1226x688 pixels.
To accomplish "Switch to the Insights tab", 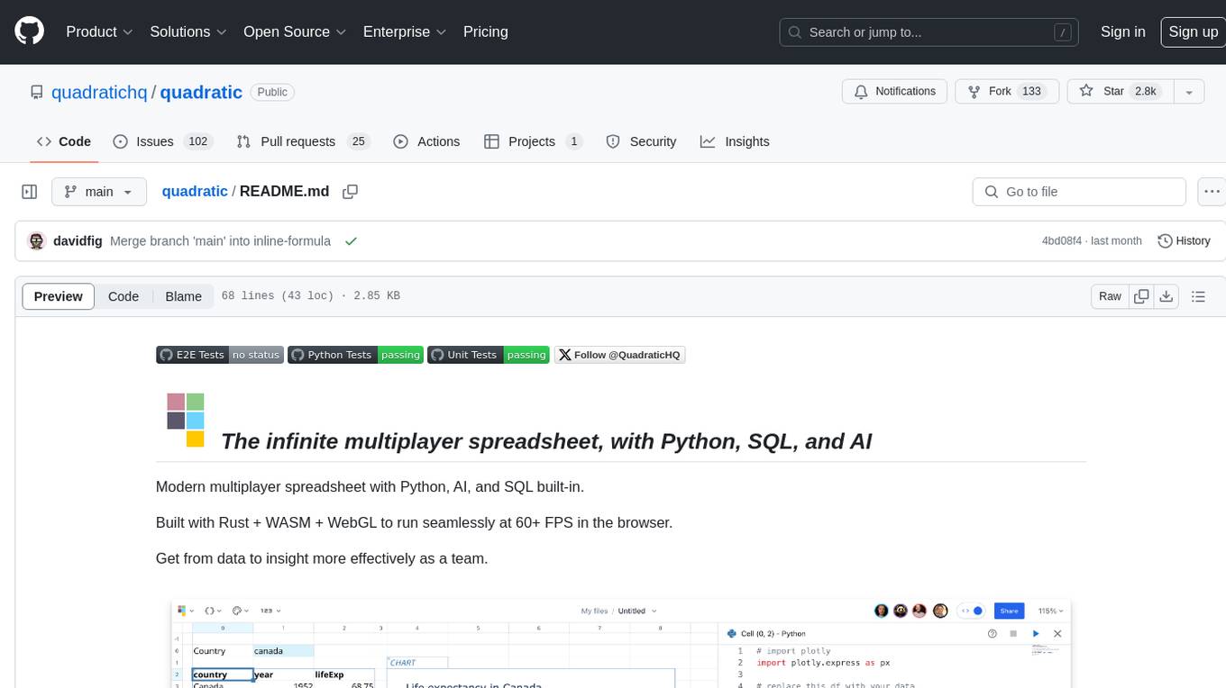I will pos(735,141).
